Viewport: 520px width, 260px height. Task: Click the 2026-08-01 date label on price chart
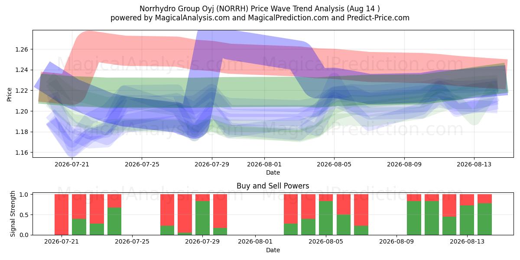coord(264,164)
